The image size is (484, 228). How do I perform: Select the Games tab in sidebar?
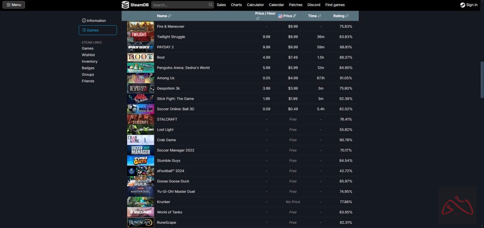point(98,30)
